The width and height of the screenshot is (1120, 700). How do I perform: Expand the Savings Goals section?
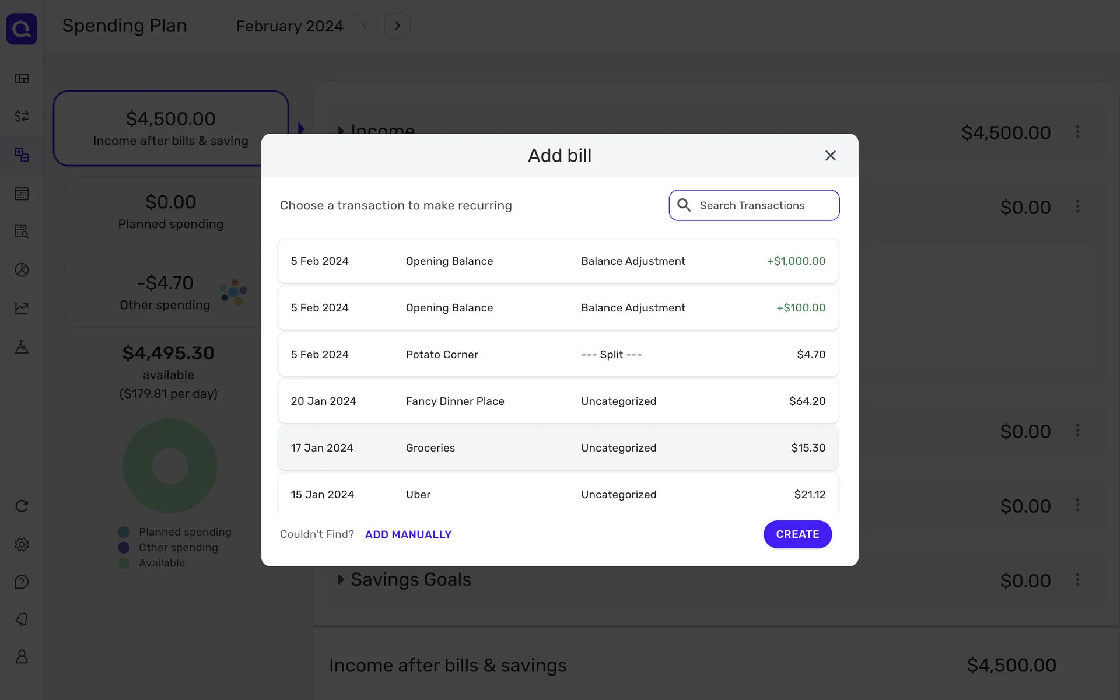click(x=341, y=580)
